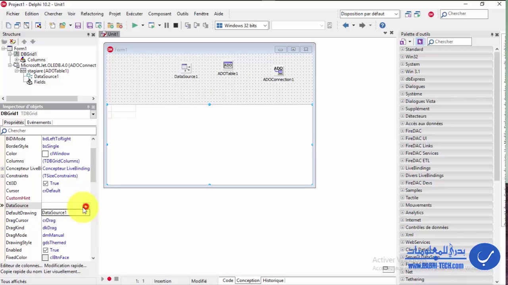The width and height of the screenshot is (508, 285).
Task: Expand the Columns tree node
Action: [x=17, y=60]
